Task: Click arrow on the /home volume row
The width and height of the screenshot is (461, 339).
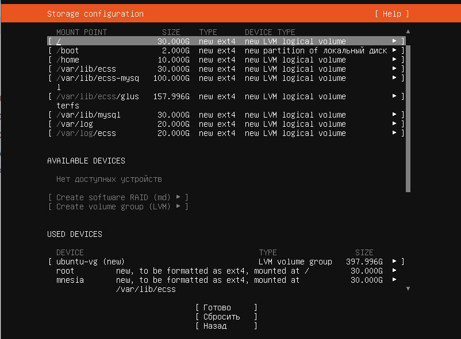Action: point(394,60)
